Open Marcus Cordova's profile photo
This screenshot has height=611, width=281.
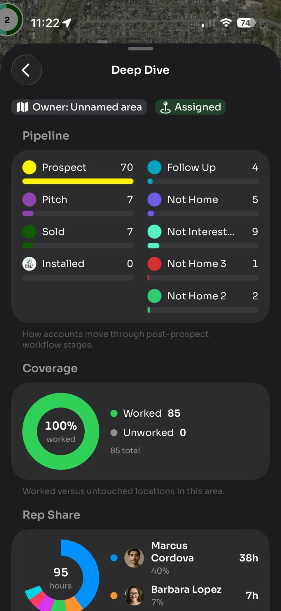[134, 558]
